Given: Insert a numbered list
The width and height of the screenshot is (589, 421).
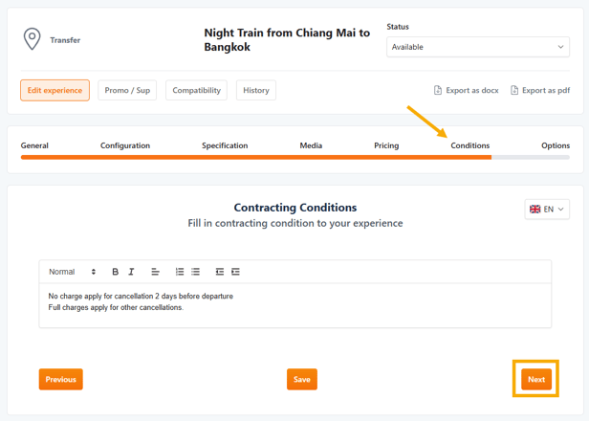Looking at the screenshot, I should (x=180, y=272).
